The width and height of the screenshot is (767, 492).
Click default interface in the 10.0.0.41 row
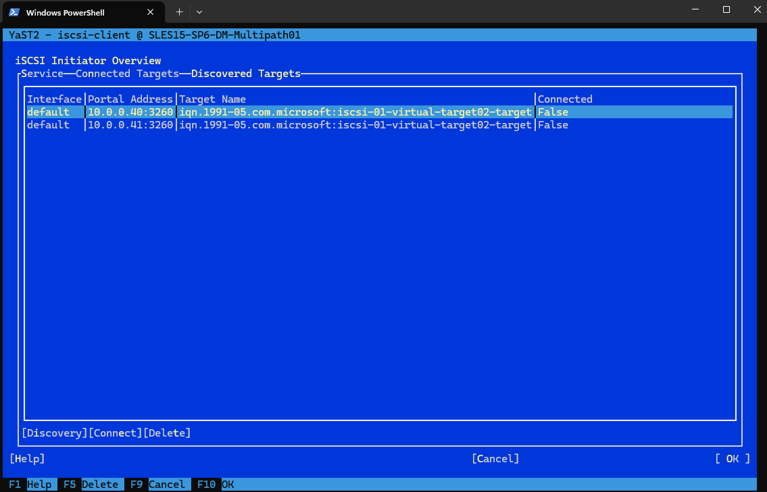pyautogui.click(x=49, y=125)
